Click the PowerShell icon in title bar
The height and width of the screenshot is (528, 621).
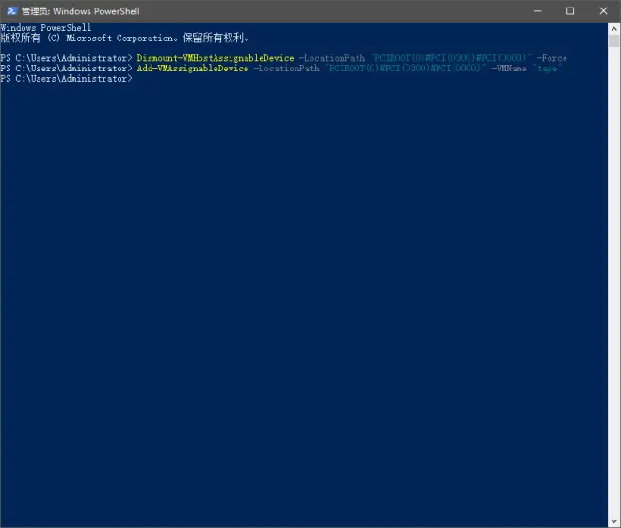[x=11, y=11]
